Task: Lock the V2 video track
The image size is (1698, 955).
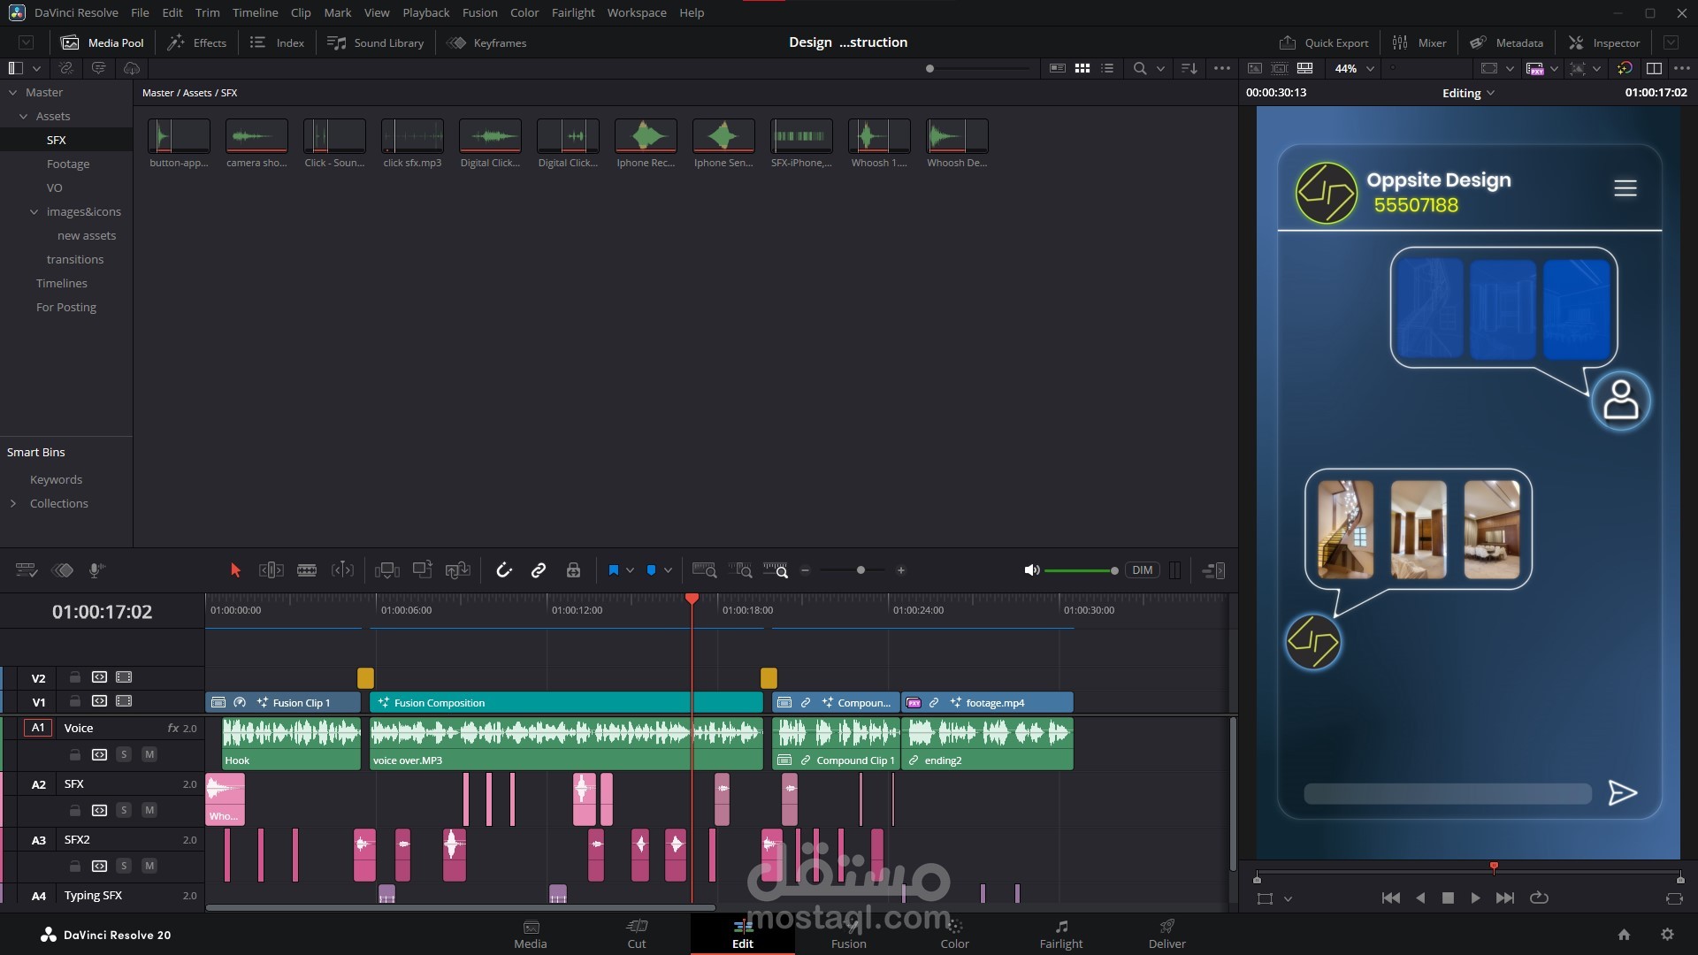Action: 75,677
